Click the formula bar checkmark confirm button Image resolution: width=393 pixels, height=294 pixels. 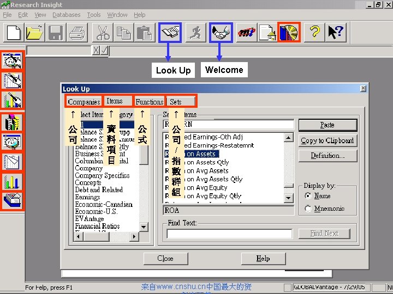point(104,51)
